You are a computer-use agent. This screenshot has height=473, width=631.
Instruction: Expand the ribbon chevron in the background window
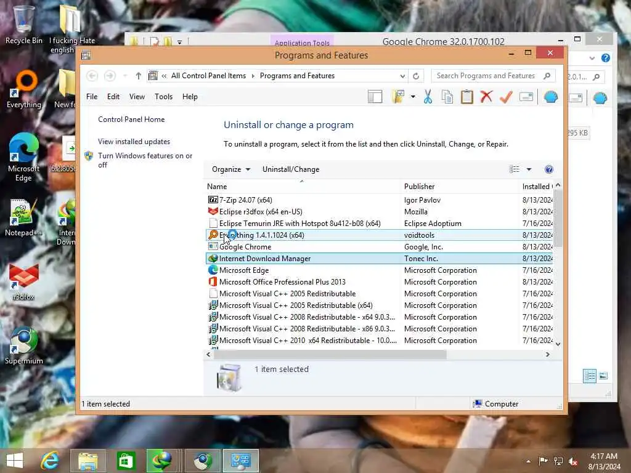592,58
